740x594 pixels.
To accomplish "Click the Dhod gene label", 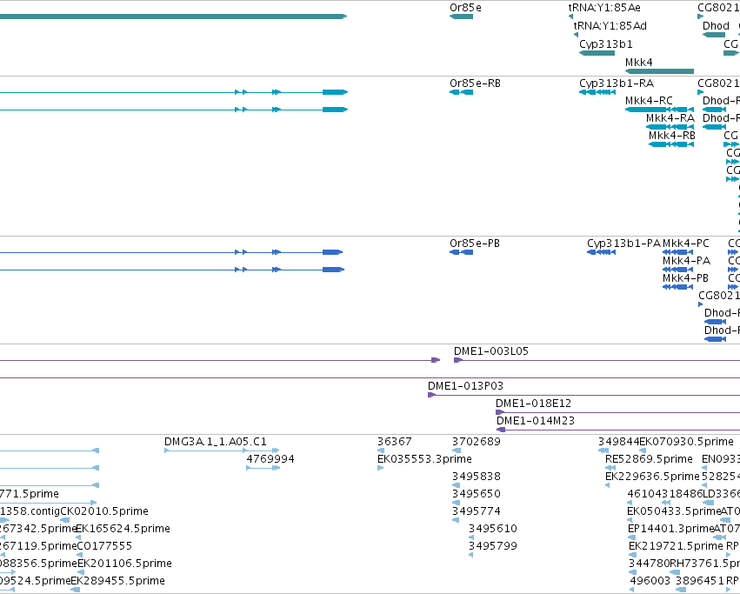I will tap(716, 26).
